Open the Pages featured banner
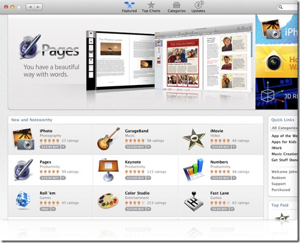Image resolution: width=300 pixels, height=243 pixels. pyautogui.click(x=132, y=62)
